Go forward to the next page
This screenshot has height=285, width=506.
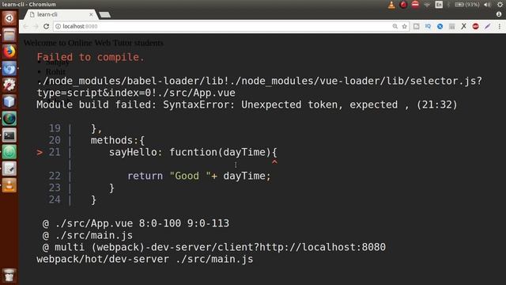pyautogui.click(x=36, y=26)
